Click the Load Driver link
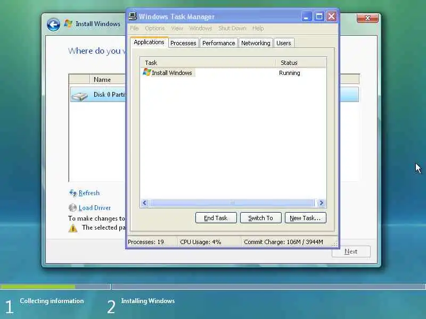The image size is (426, 319). point(95,208)
